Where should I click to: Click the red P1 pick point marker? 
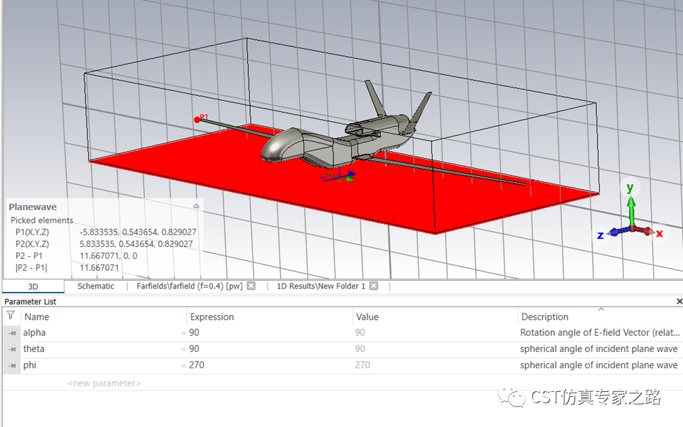[x=198, y=120]
